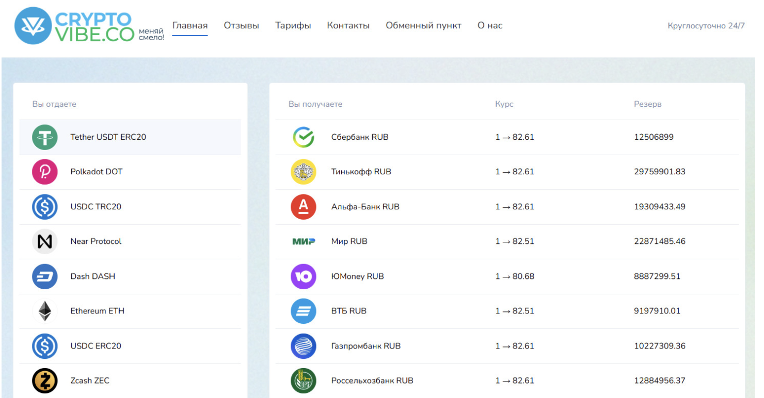This screenshot has width=764, height=398.
Task: Click the ВТБ blue icon
Action: click(x=304, y=311)
